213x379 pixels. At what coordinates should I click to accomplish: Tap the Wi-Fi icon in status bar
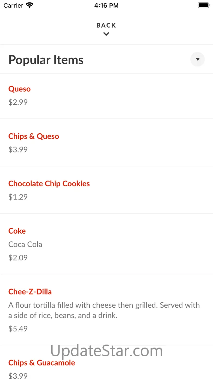(29, 5)
